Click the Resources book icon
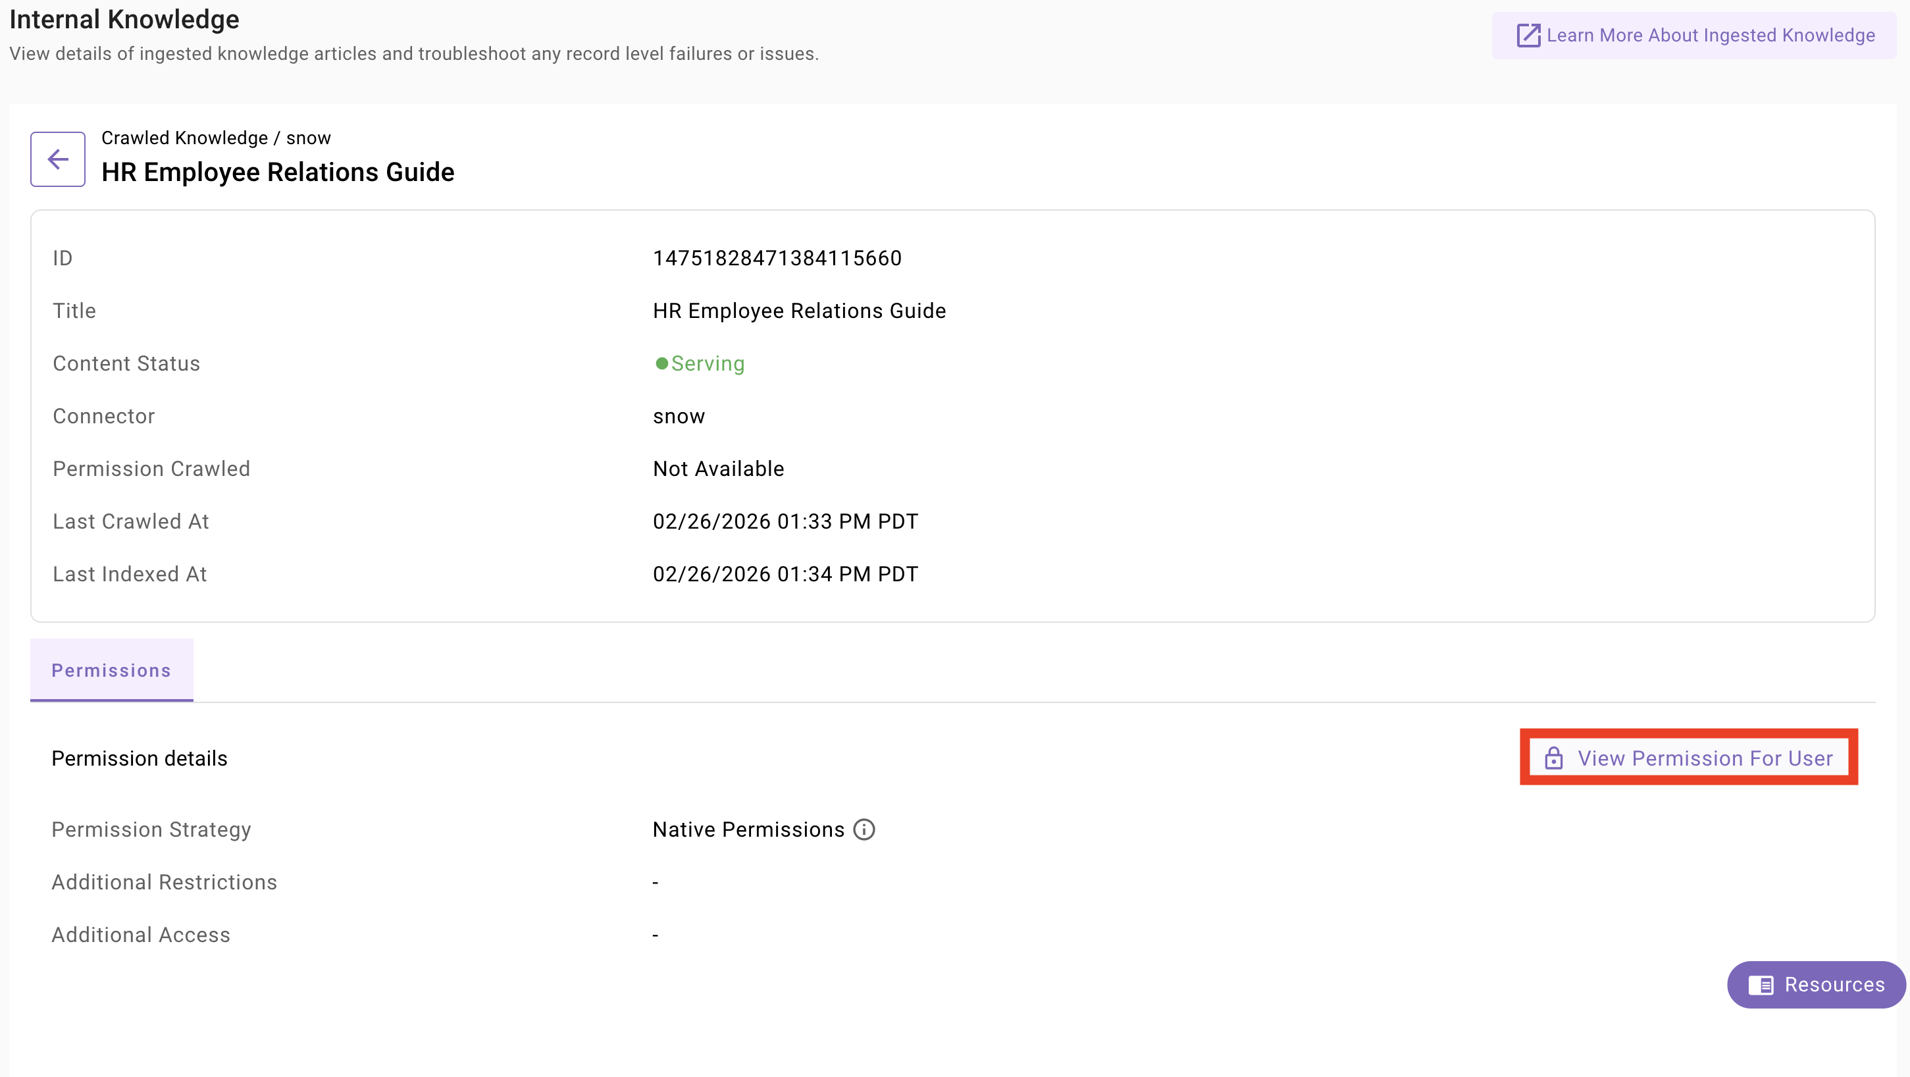Screen dimensions: 1910x1077 coord(1761,985)
